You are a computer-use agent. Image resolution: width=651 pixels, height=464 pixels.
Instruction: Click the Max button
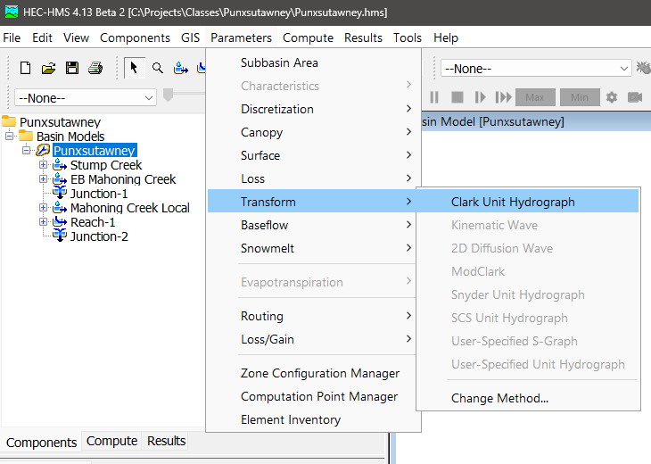point(535,97)
